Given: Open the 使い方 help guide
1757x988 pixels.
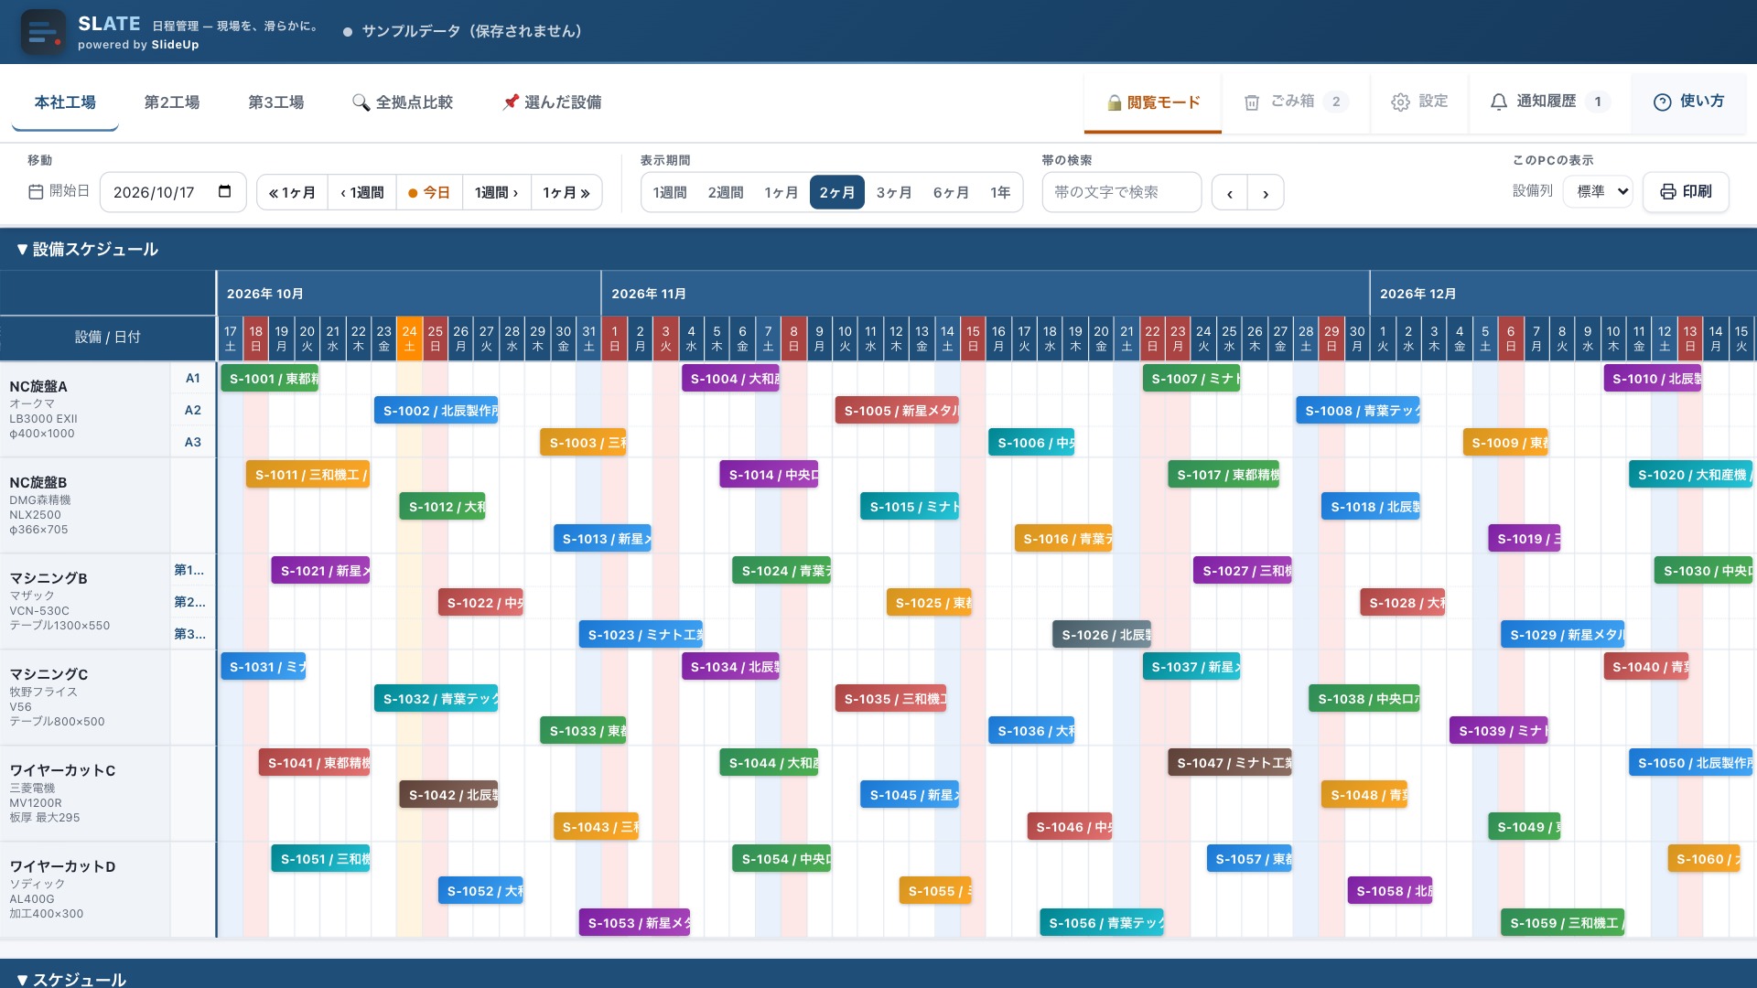Looking at the screenshot, I should tap(1689, 102).
